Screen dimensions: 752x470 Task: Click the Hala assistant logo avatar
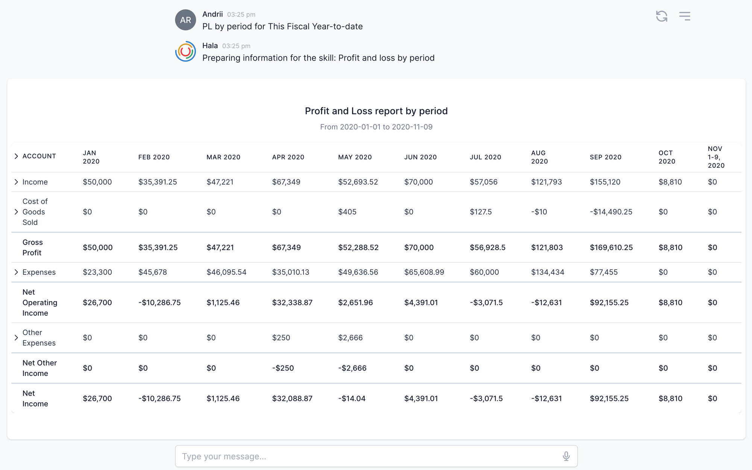(x=185, y=52)
